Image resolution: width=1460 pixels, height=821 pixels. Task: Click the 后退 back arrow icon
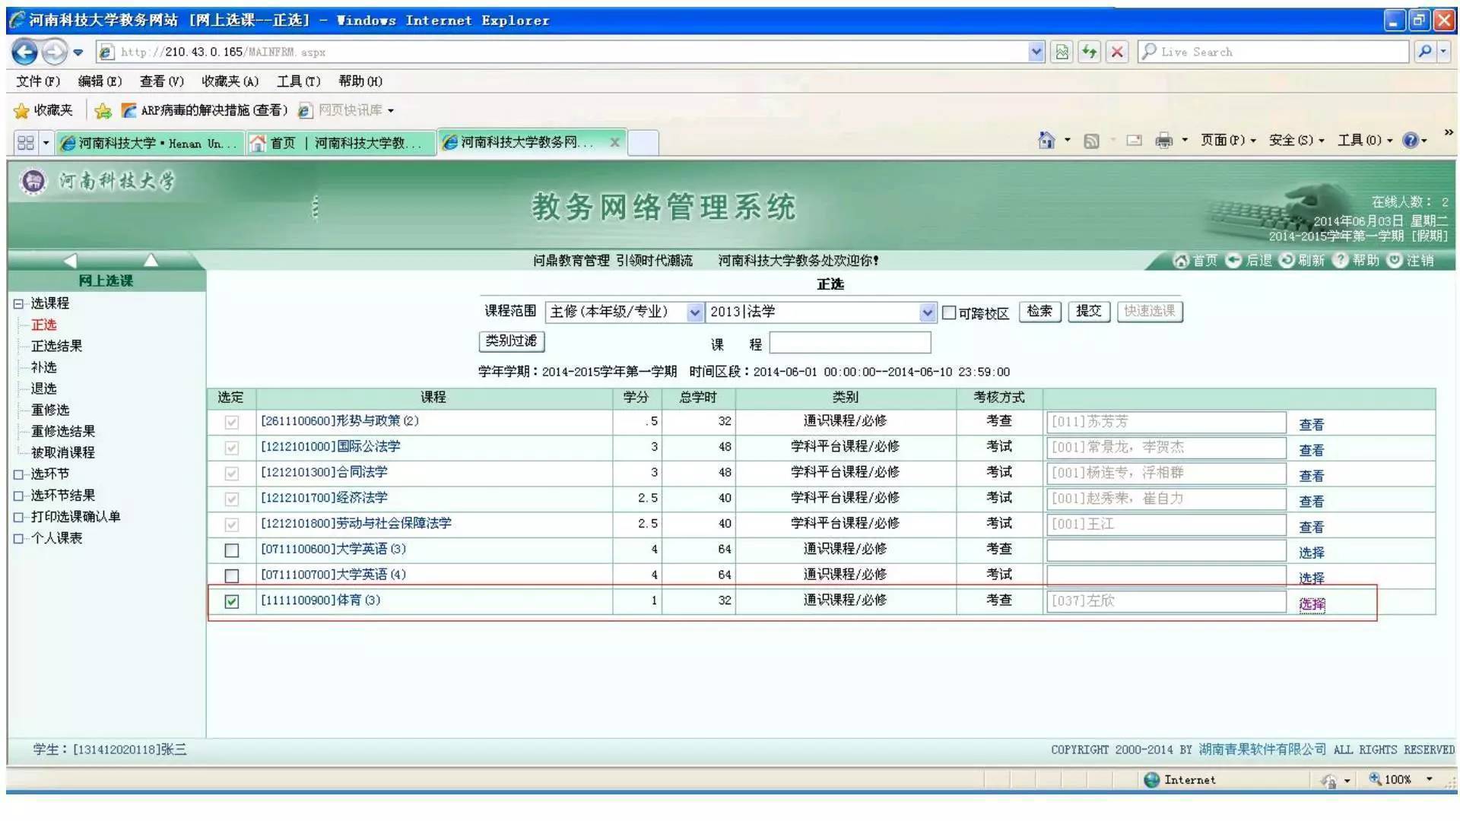tap(1234, 260)
